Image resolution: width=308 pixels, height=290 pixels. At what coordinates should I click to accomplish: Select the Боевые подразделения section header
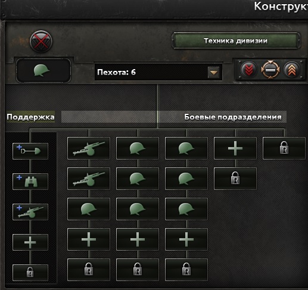click(x=233, y=117)
